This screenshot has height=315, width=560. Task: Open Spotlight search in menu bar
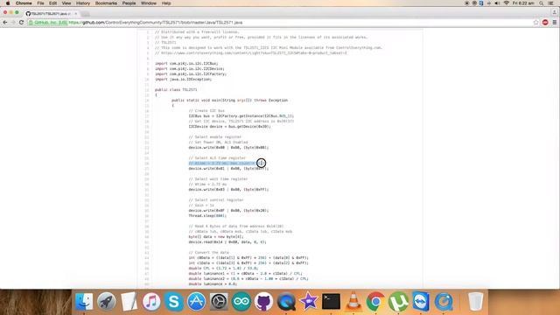[x=542, y=3]
